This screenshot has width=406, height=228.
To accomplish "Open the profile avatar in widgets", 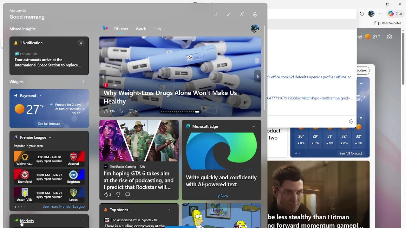I will point(255,28).
